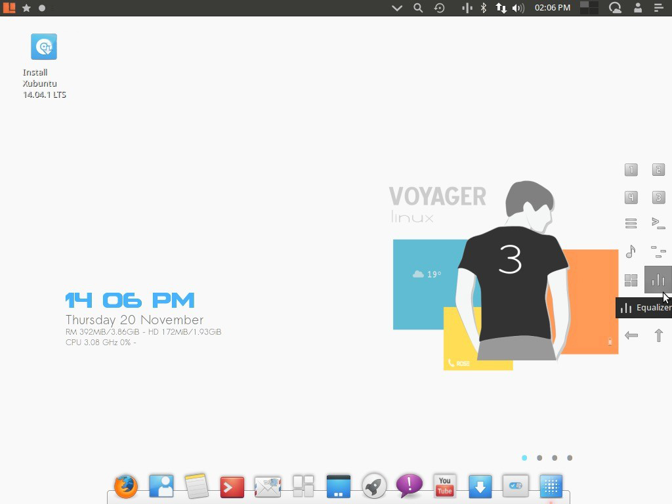Open the Equalizer icon in the side launcher
Screen dimensions: 672x504
[658, 280]
